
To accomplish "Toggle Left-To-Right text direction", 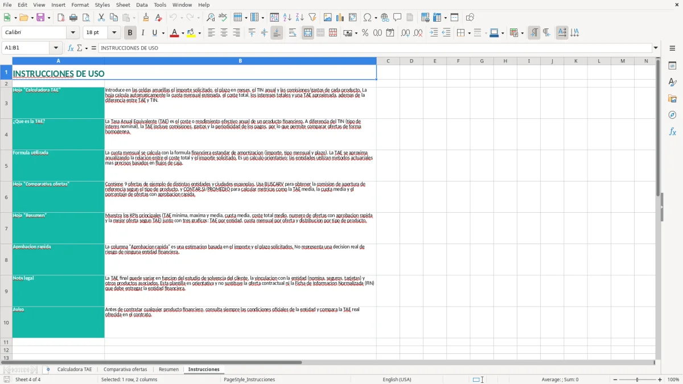I will [x=534, y=33].
